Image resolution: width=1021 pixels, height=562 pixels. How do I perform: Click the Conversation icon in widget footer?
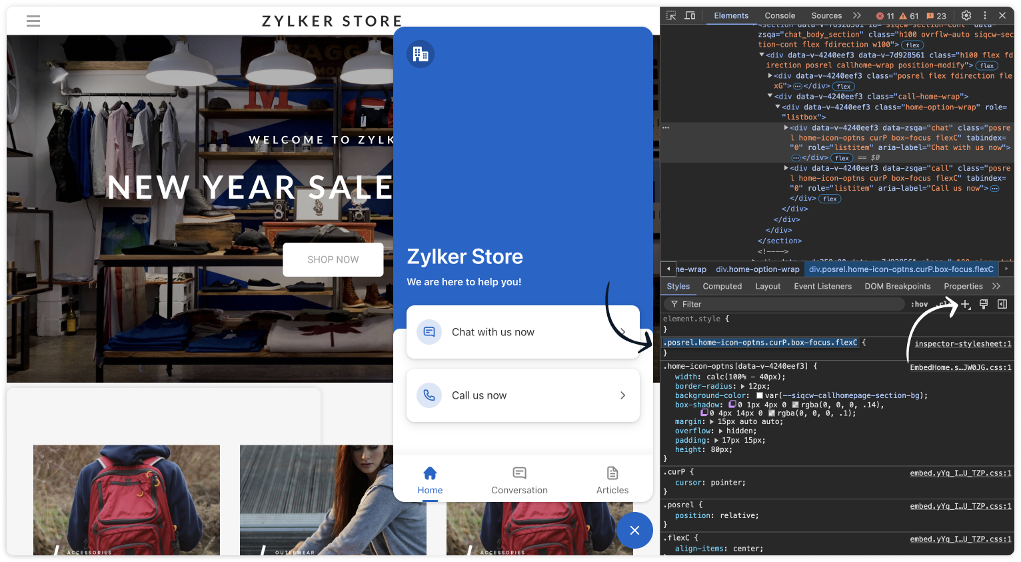pyautogui.click(x=520, y=473)
